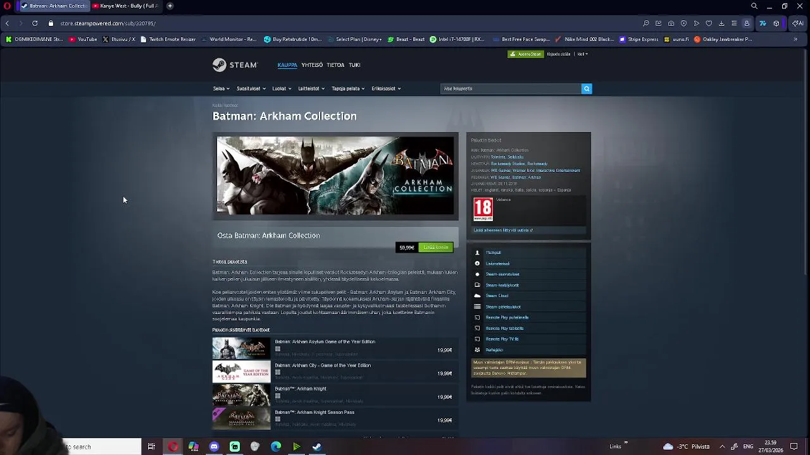Expand the Erikoisosiot dropdown menu
The image size is (810, 455).
(386, 88)
